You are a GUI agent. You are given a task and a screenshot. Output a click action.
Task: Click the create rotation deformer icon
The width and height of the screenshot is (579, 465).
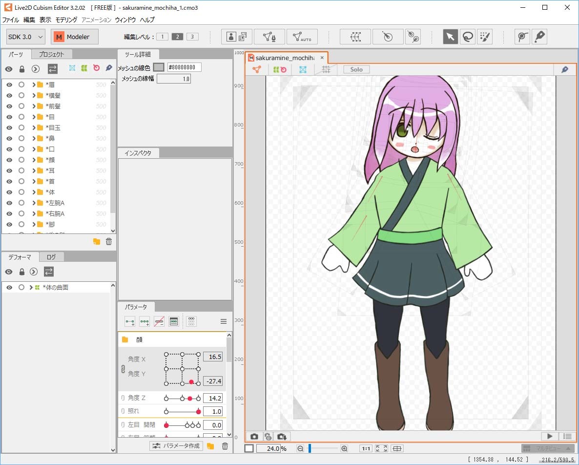[387, 37]
